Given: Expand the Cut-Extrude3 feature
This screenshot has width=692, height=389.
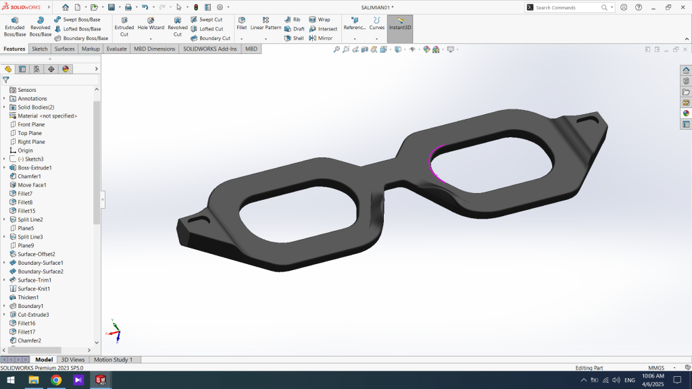Looking at the screenshot, I should (x=5, y=315).
